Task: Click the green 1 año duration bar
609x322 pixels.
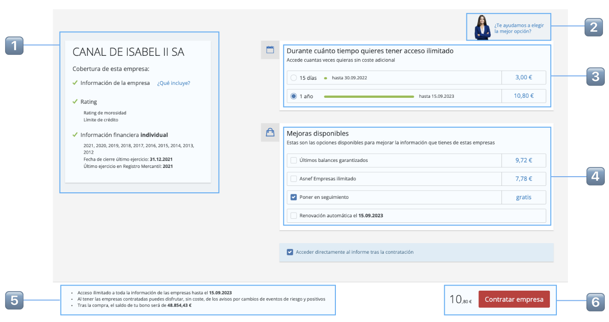Action: 369,96
